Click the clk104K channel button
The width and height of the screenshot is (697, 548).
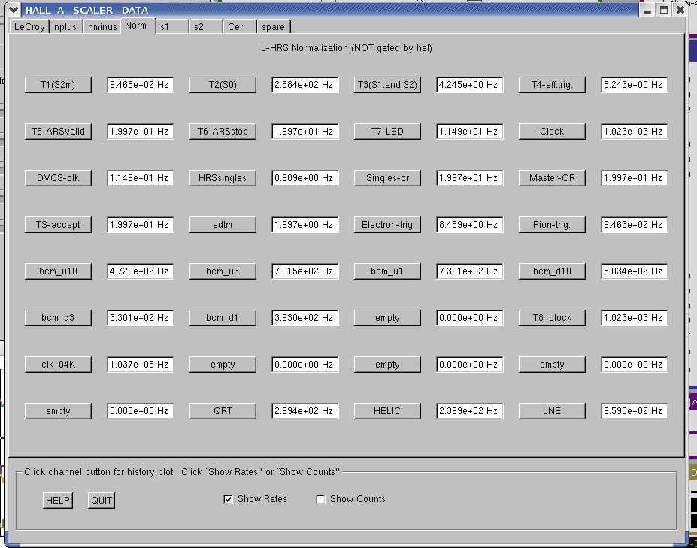(58, 365)
